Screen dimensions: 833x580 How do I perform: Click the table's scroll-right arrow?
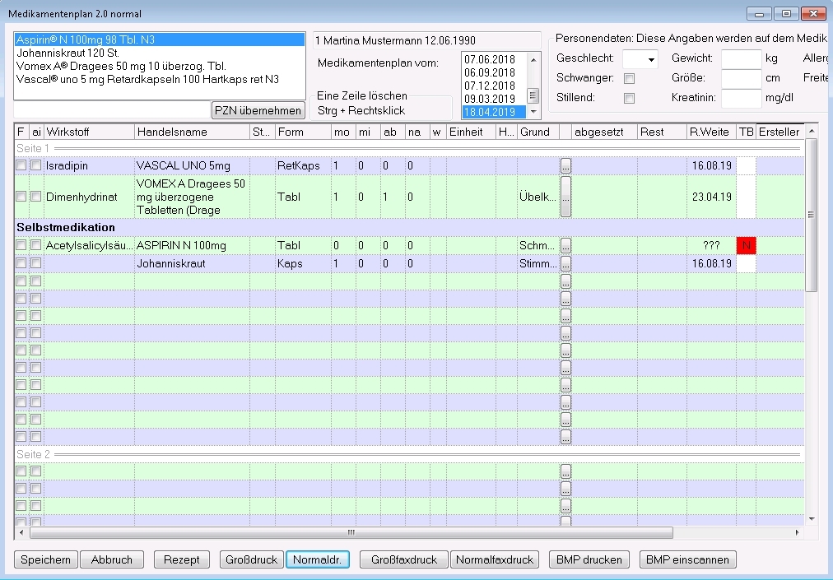point(797,532)
